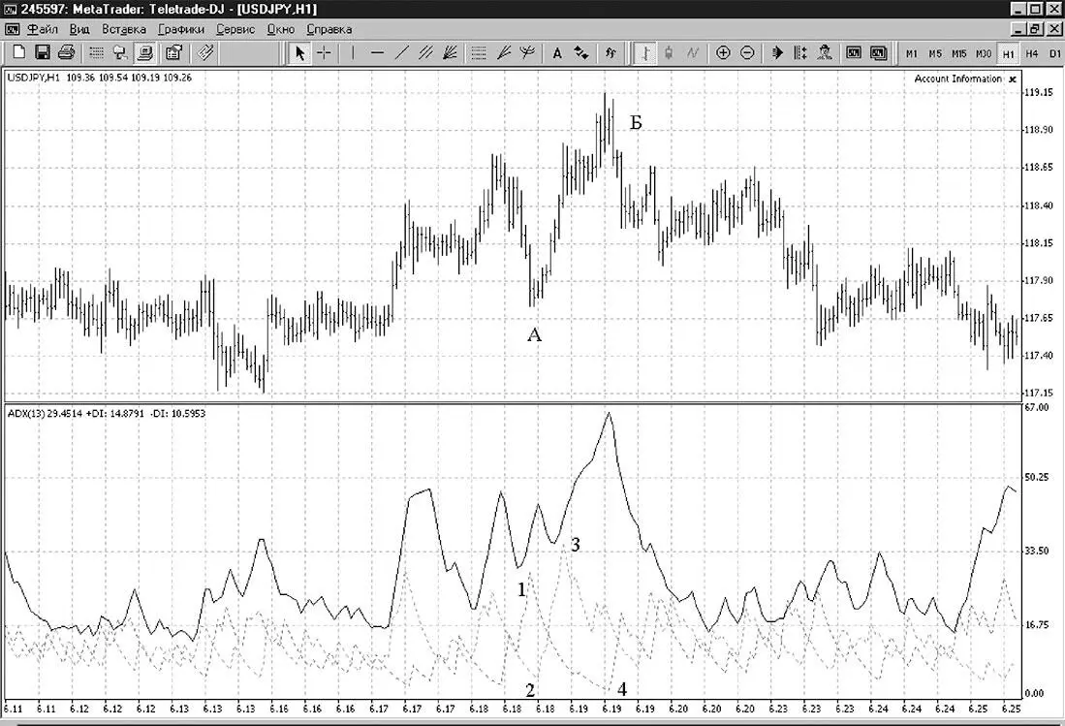Open the Справка menu
This screenshot has width=1065, height=726.
click(329, 29)
